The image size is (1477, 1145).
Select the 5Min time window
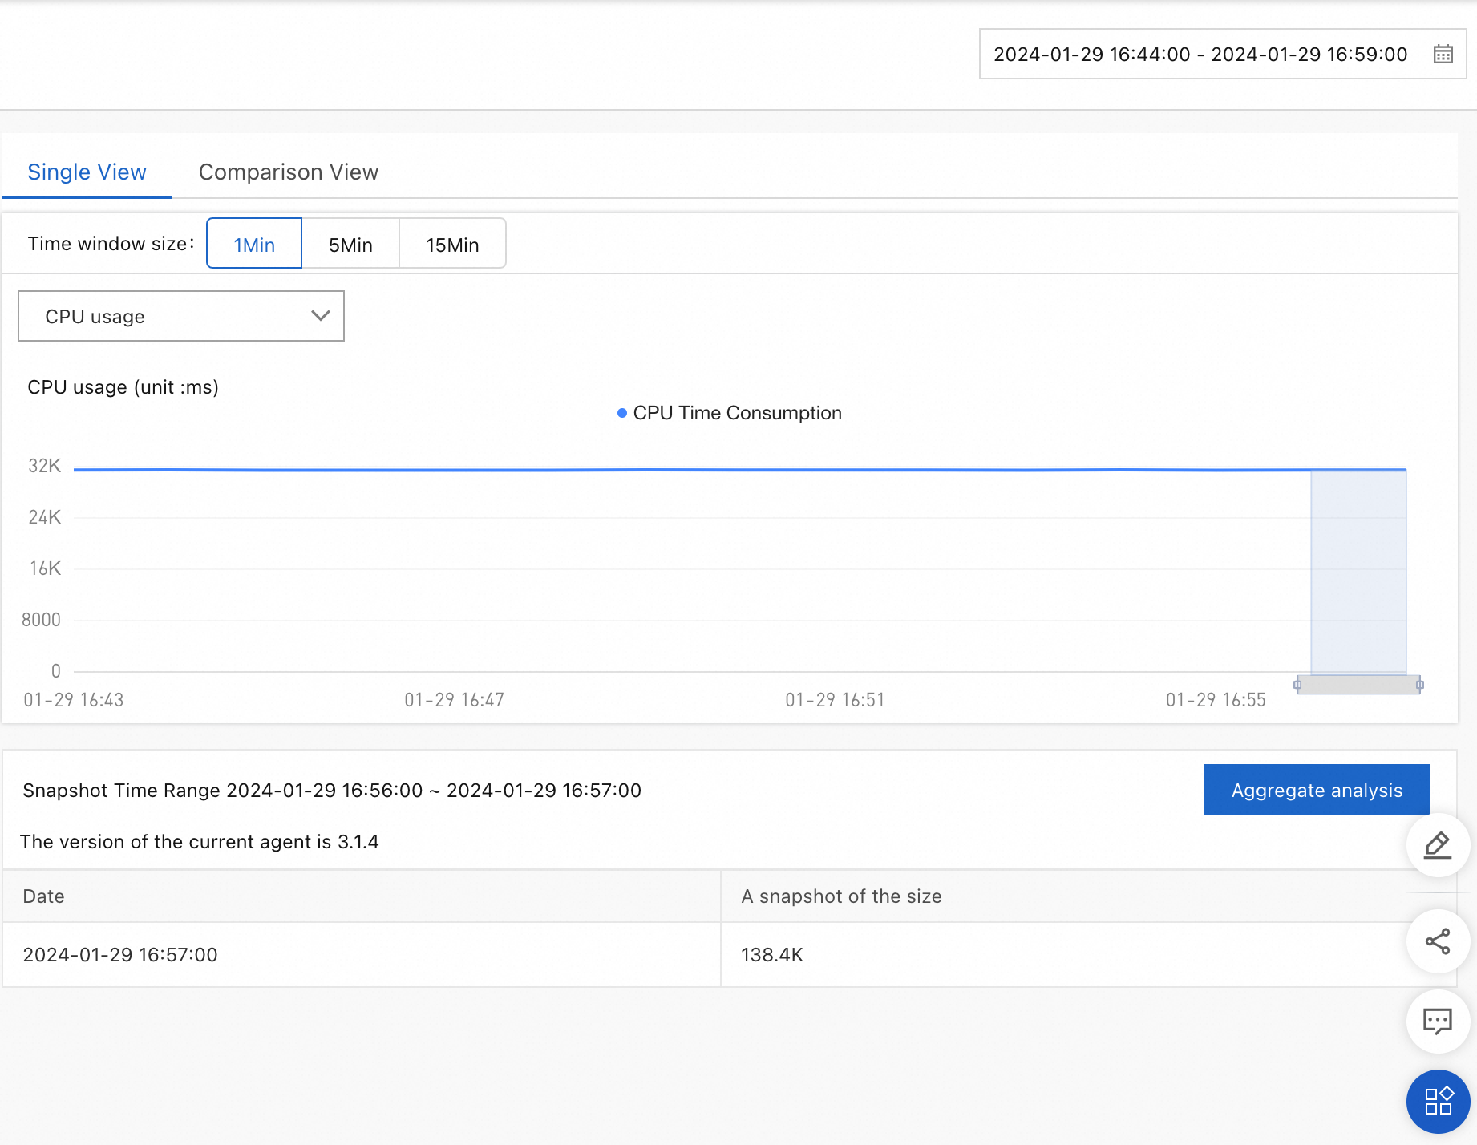coord(350,244)
